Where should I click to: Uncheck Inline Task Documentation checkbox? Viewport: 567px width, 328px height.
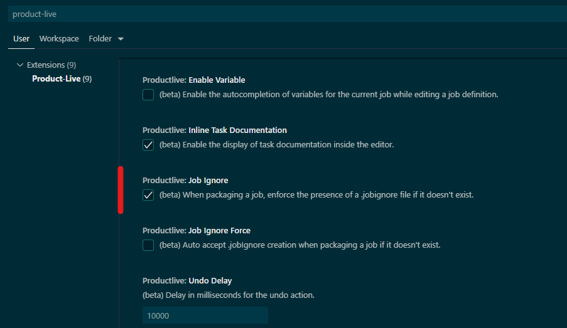[x=148, y=145]
